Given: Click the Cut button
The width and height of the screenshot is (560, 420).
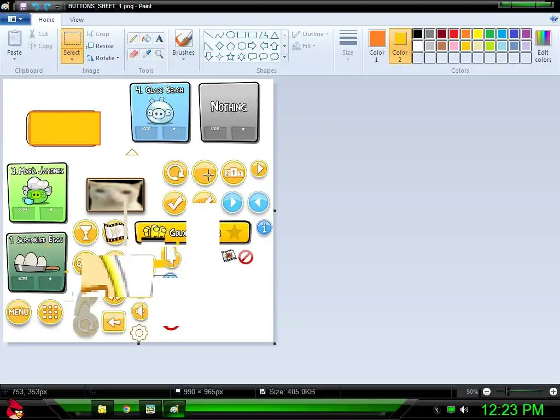Looking at the screenshot, I should [x=39, y=34].
